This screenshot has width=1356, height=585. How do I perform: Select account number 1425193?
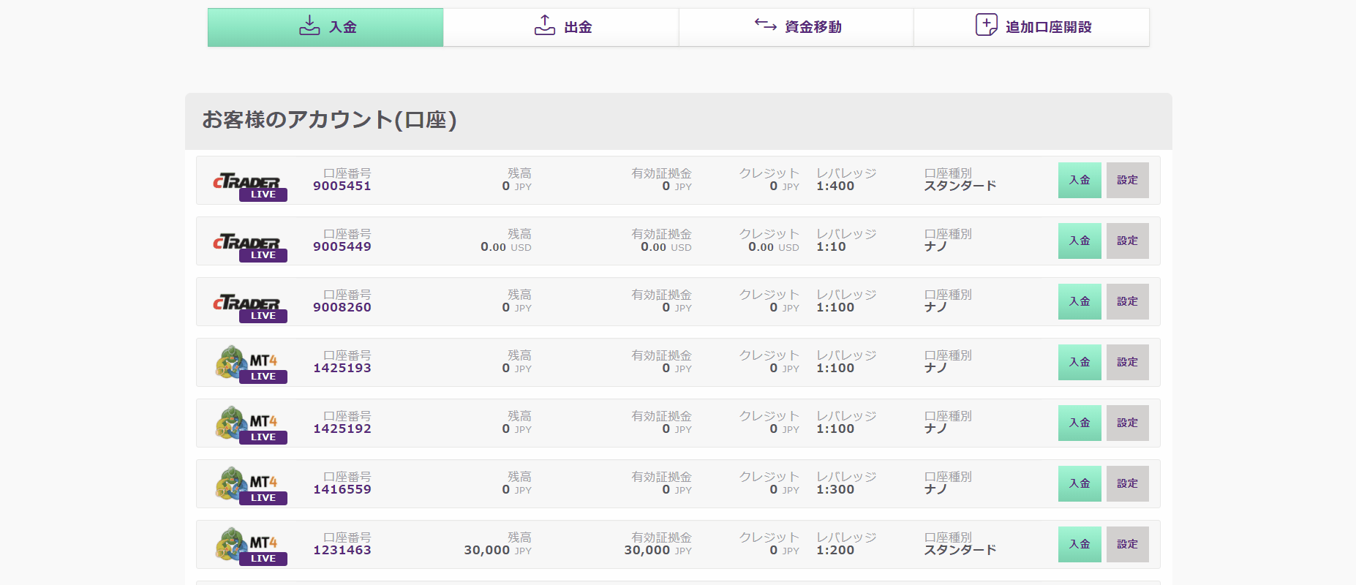coord(342,368)
